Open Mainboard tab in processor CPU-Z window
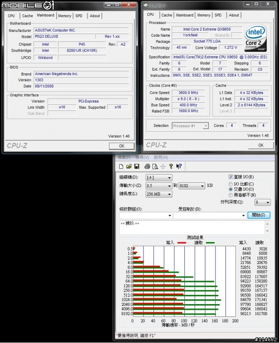 tap(184, 15)
